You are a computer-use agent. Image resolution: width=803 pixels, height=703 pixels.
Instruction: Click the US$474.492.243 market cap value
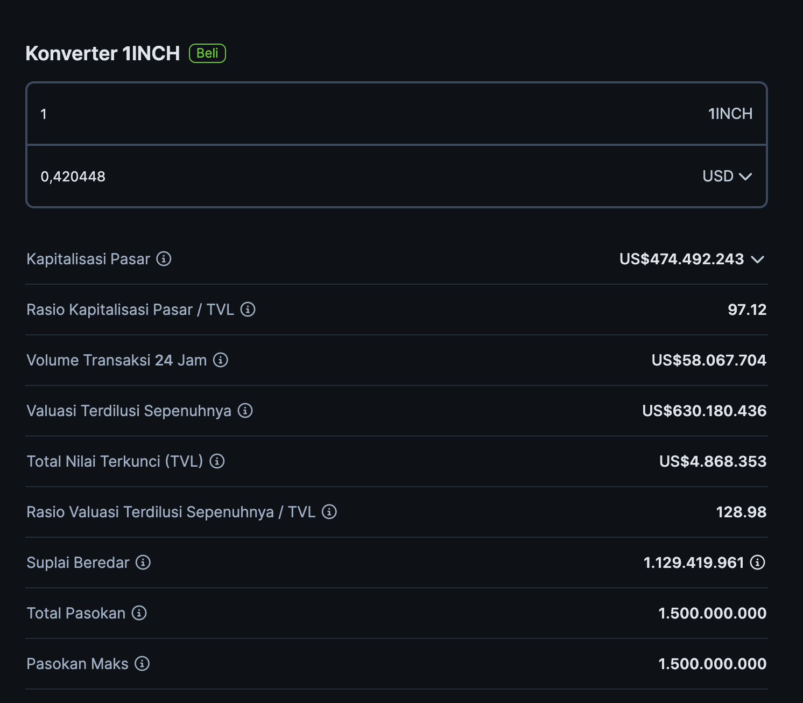[x=681, y=259]
